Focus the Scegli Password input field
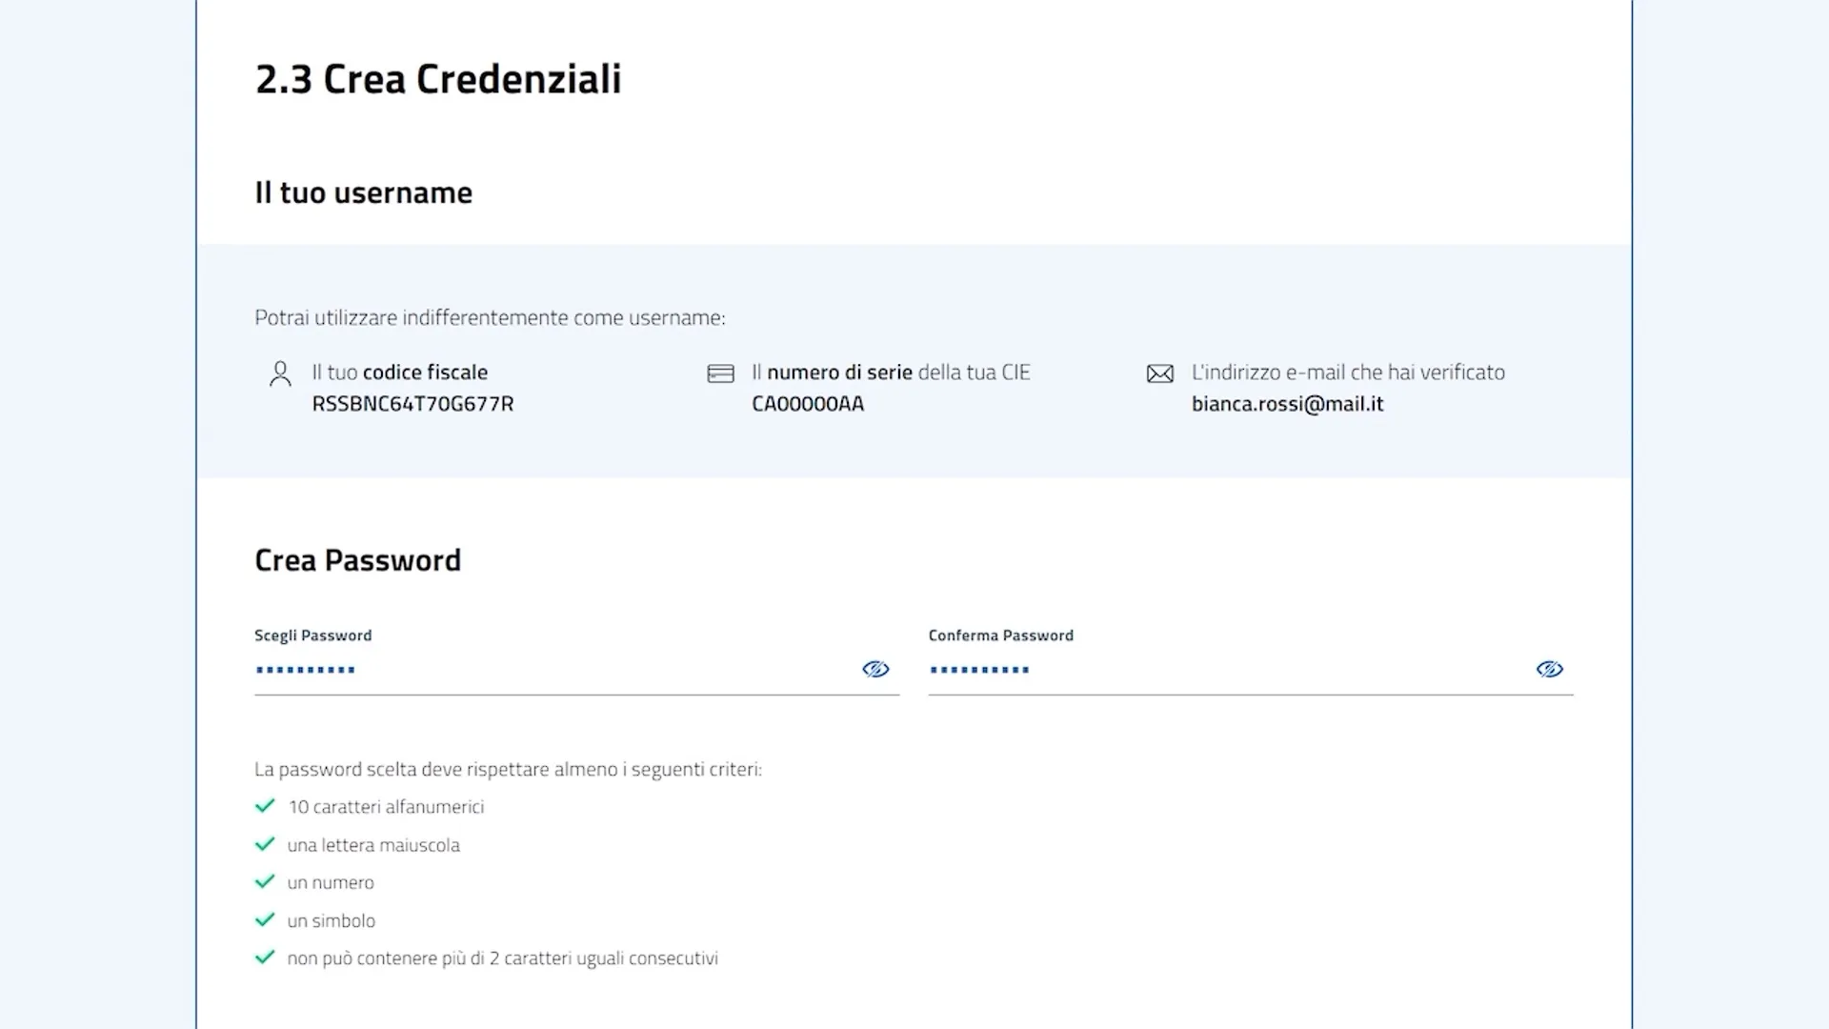Viewport: 1829px width, 1029px height. pyautogui.click(x=553, y=670)
